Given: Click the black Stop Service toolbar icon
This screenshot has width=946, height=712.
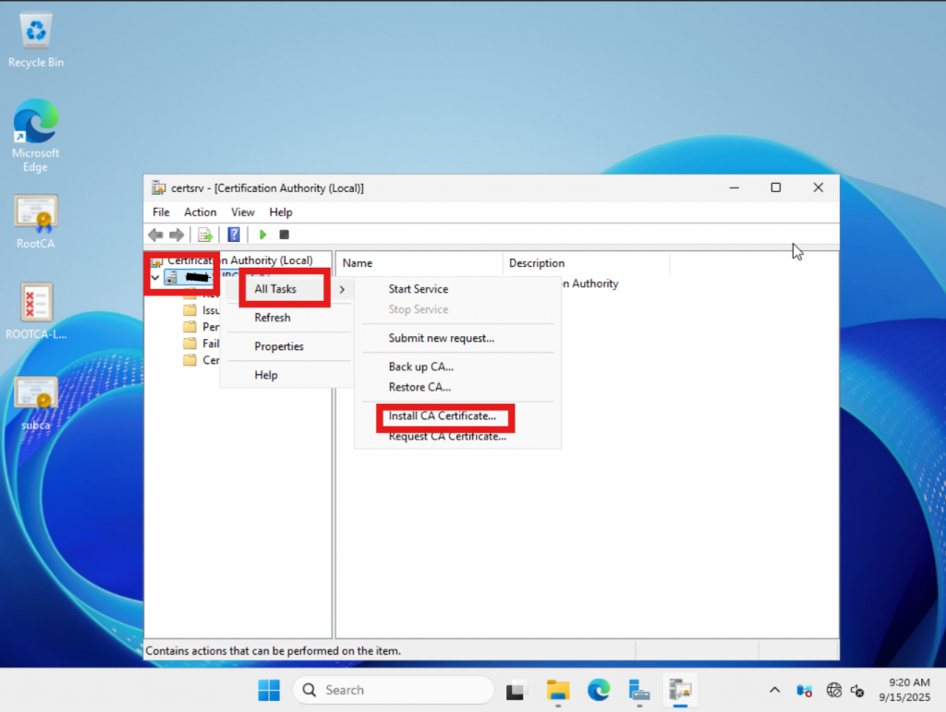Looking at the screenshot, I should 285,235.
